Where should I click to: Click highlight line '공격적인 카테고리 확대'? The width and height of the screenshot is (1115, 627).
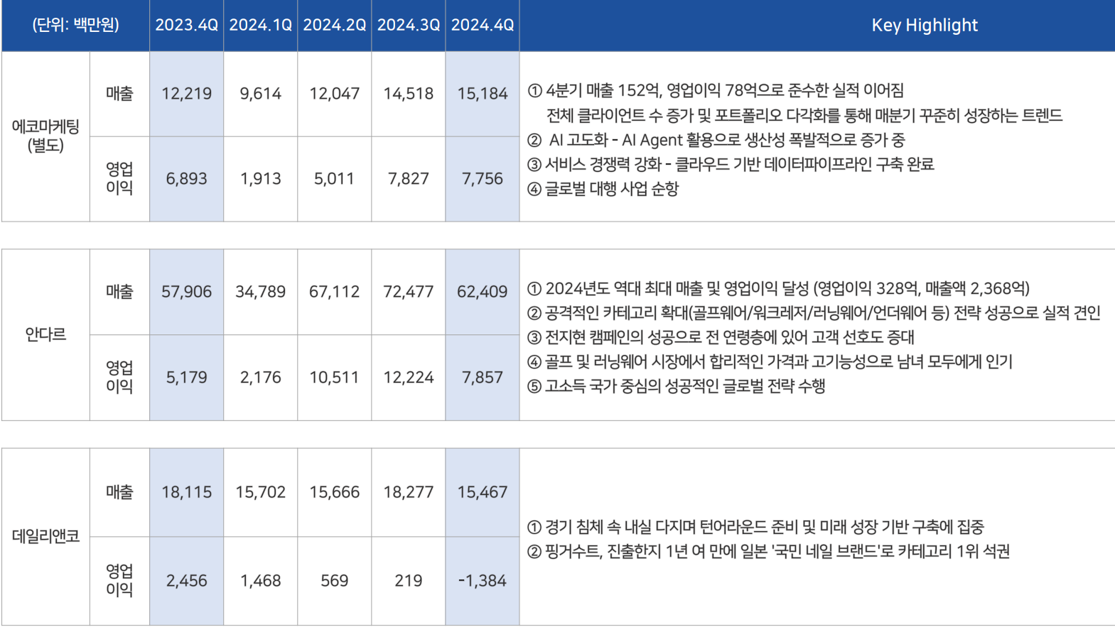(x=814, y=312)
